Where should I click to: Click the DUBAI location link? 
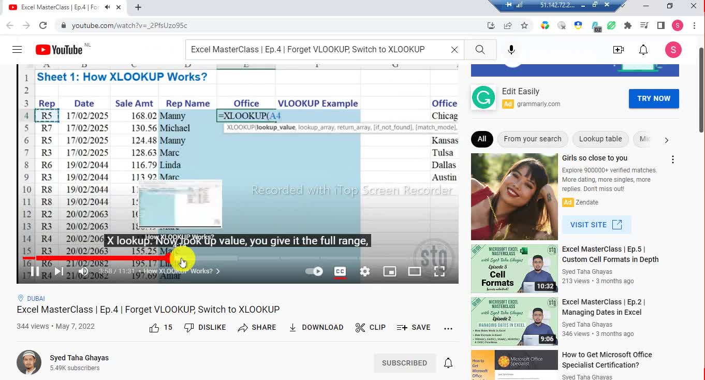pyautogui.click(x=31, y=299)
